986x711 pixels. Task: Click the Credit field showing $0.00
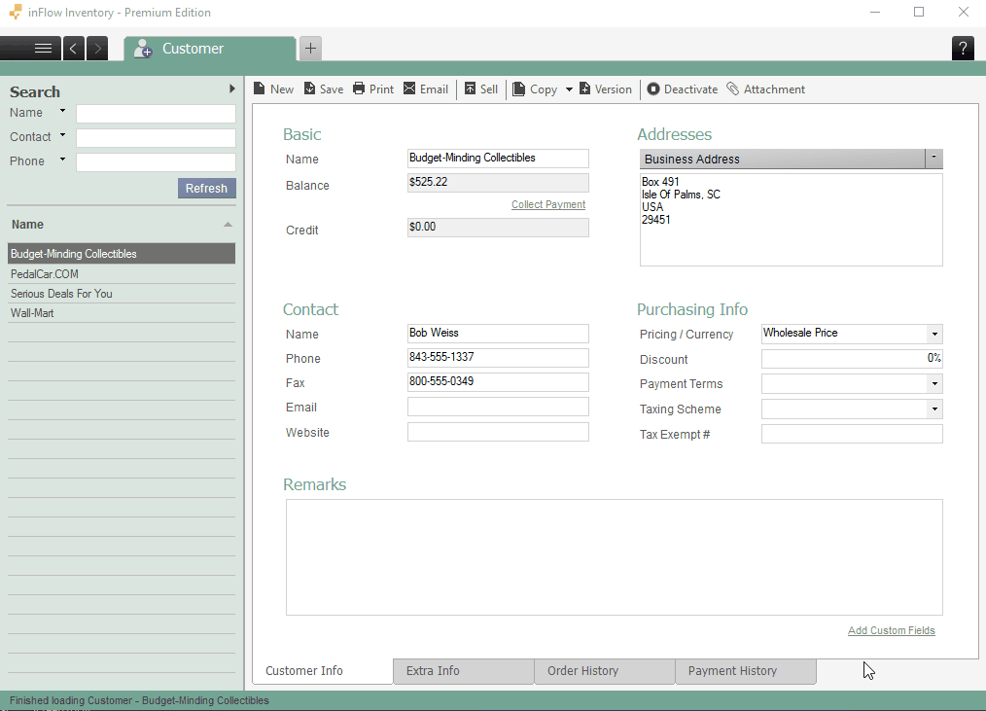[x=498, y=228]
